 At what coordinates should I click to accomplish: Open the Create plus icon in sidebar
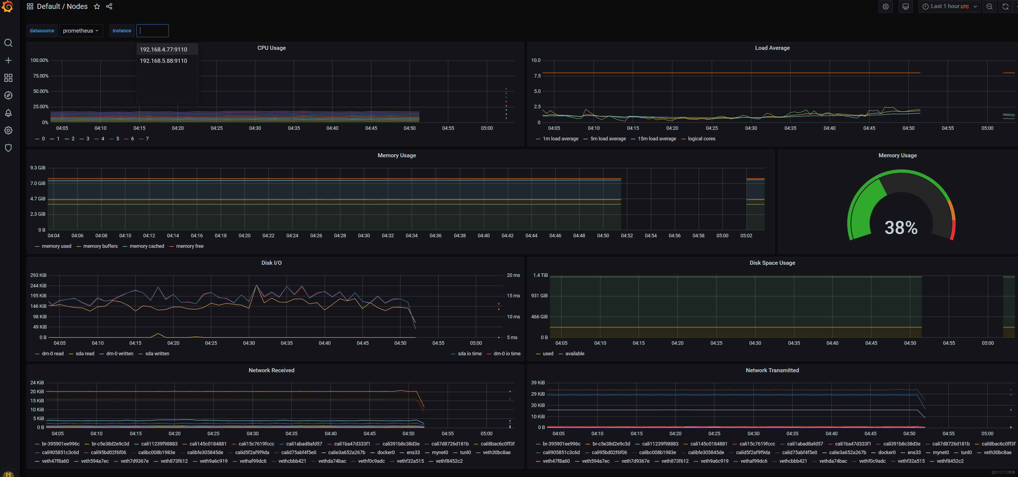click(x=8, y=60)
